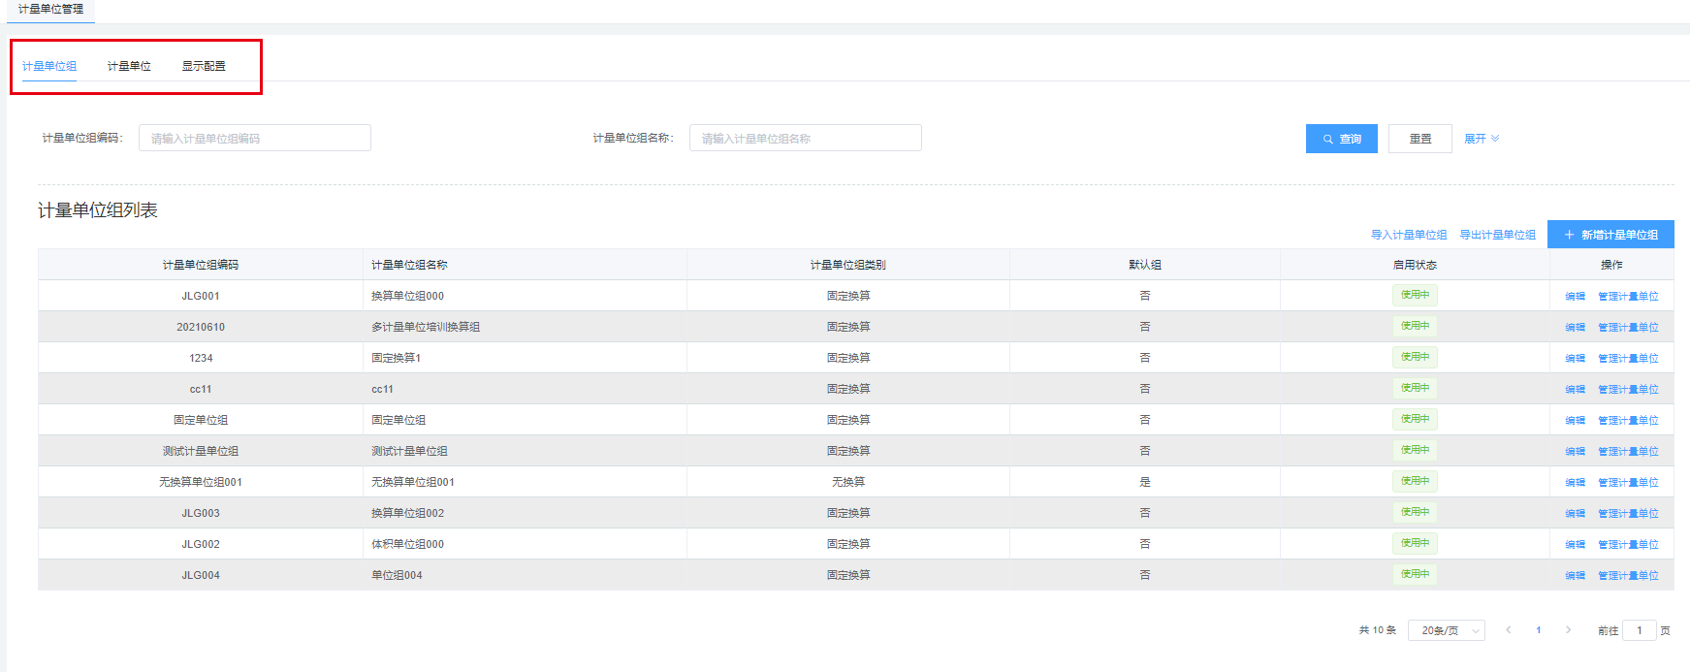
Task: Expand more filters with 展开
Action: click(1481, 139)
